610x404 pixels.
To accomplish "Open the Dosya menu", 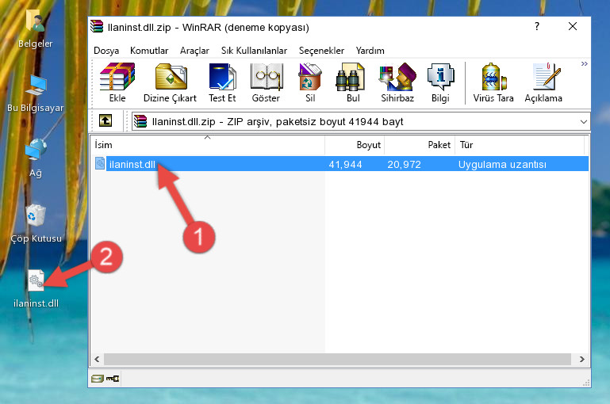I will [x=106, y=51].
